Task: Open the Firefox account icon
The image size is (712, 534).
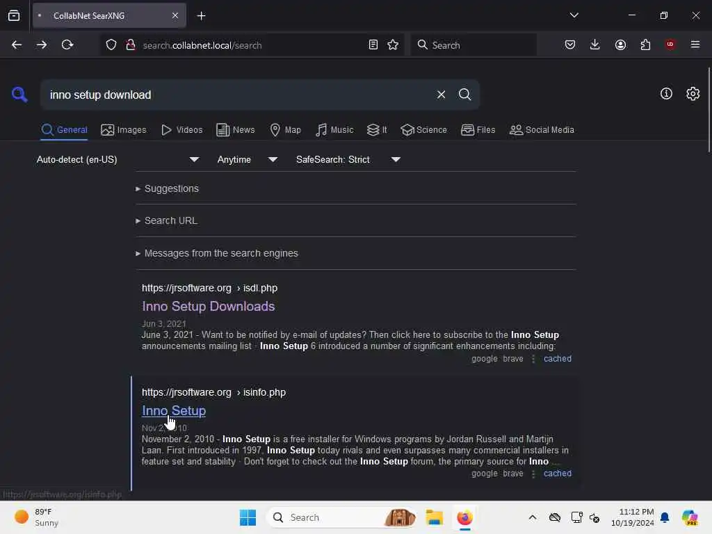Action: (x=620, y=44)
